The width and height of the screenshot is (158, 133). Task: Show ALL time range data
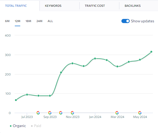[x=50, y=21]
